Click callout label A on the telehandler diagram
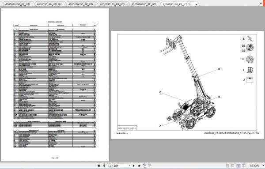The width and height of the screenshot is (265, 169). click(x=160, y=126)
